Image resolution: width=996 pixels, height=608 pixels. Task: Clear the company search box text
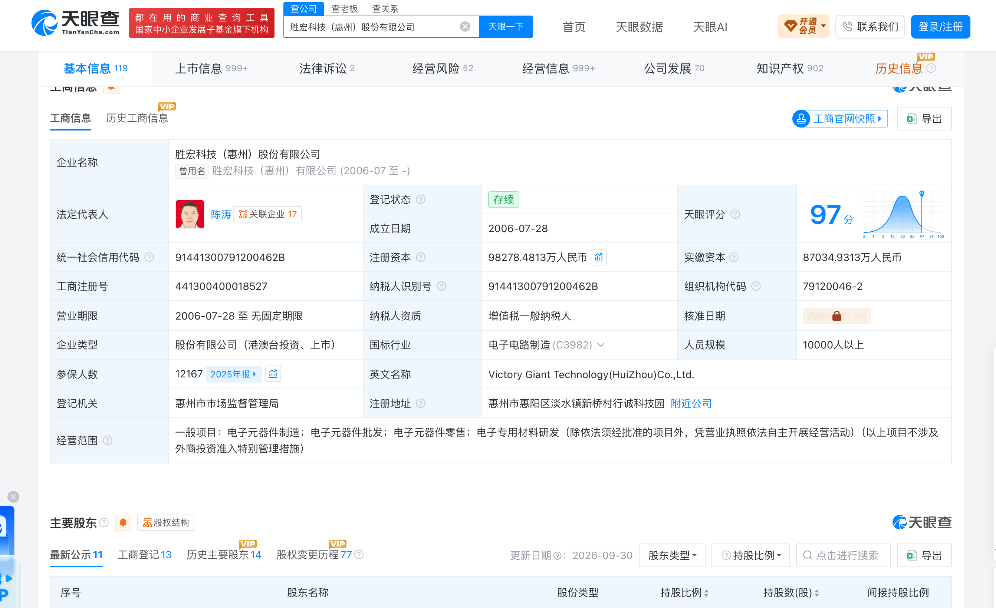465,27
